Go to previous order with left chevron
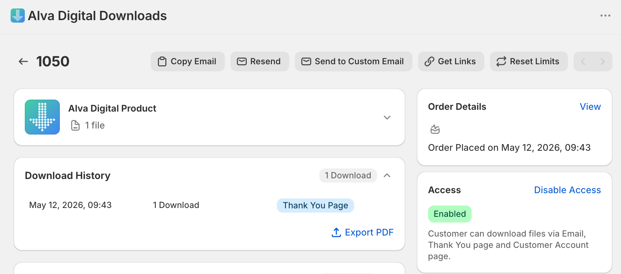The image size is (621, 274). [583, 61]
